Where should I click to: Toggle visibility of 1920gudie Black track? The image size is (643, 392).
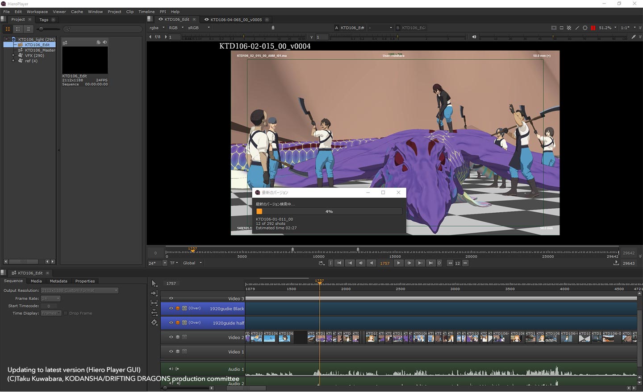point(171,308)
